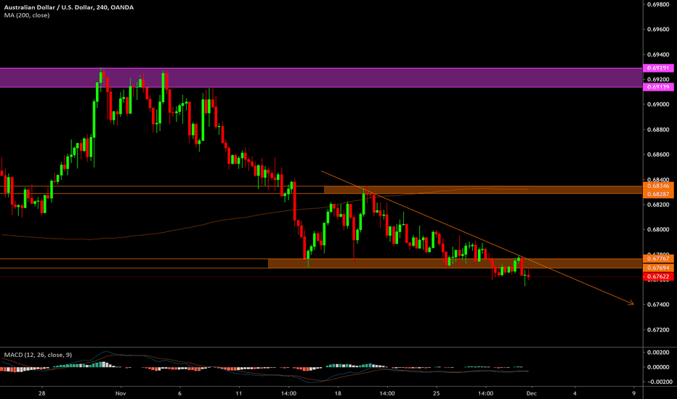Click the Dec label on the time axis
The image size is (677, 399).
(x=530, y=393)
